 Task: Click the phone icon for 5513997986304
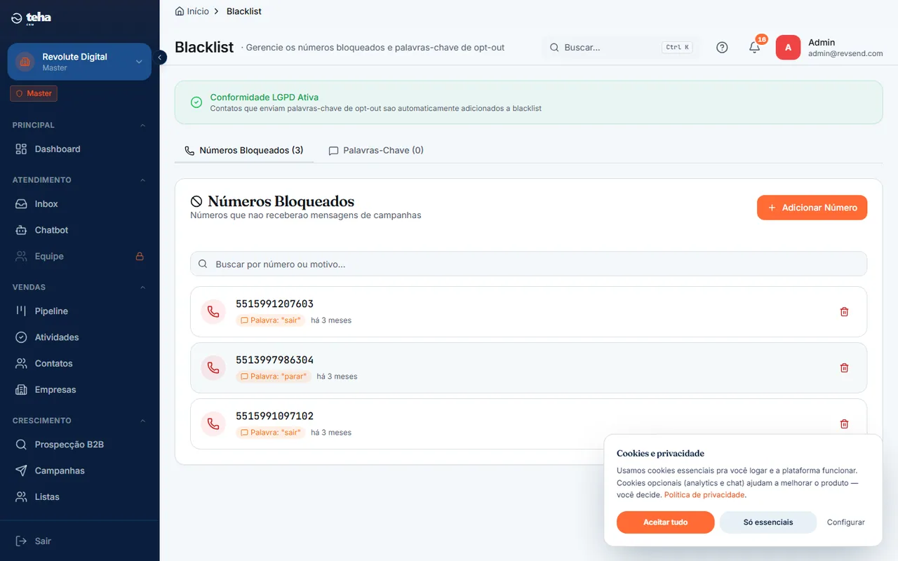(x=213, y=368)
